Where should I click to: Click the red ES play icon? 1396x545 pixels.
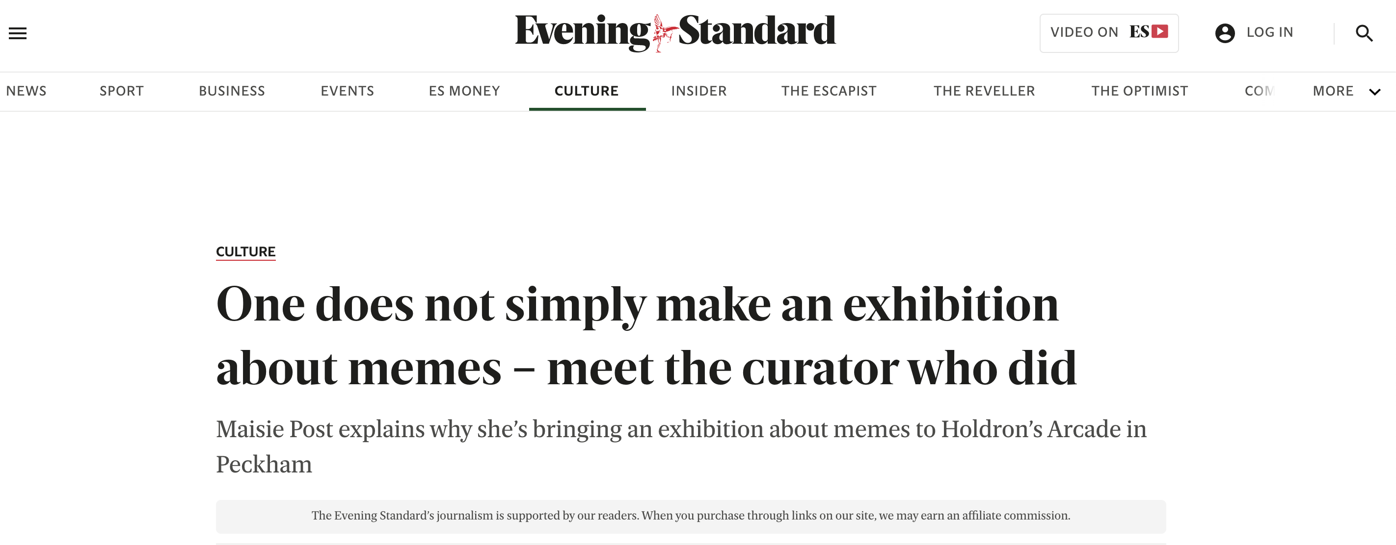point(1159,32)
